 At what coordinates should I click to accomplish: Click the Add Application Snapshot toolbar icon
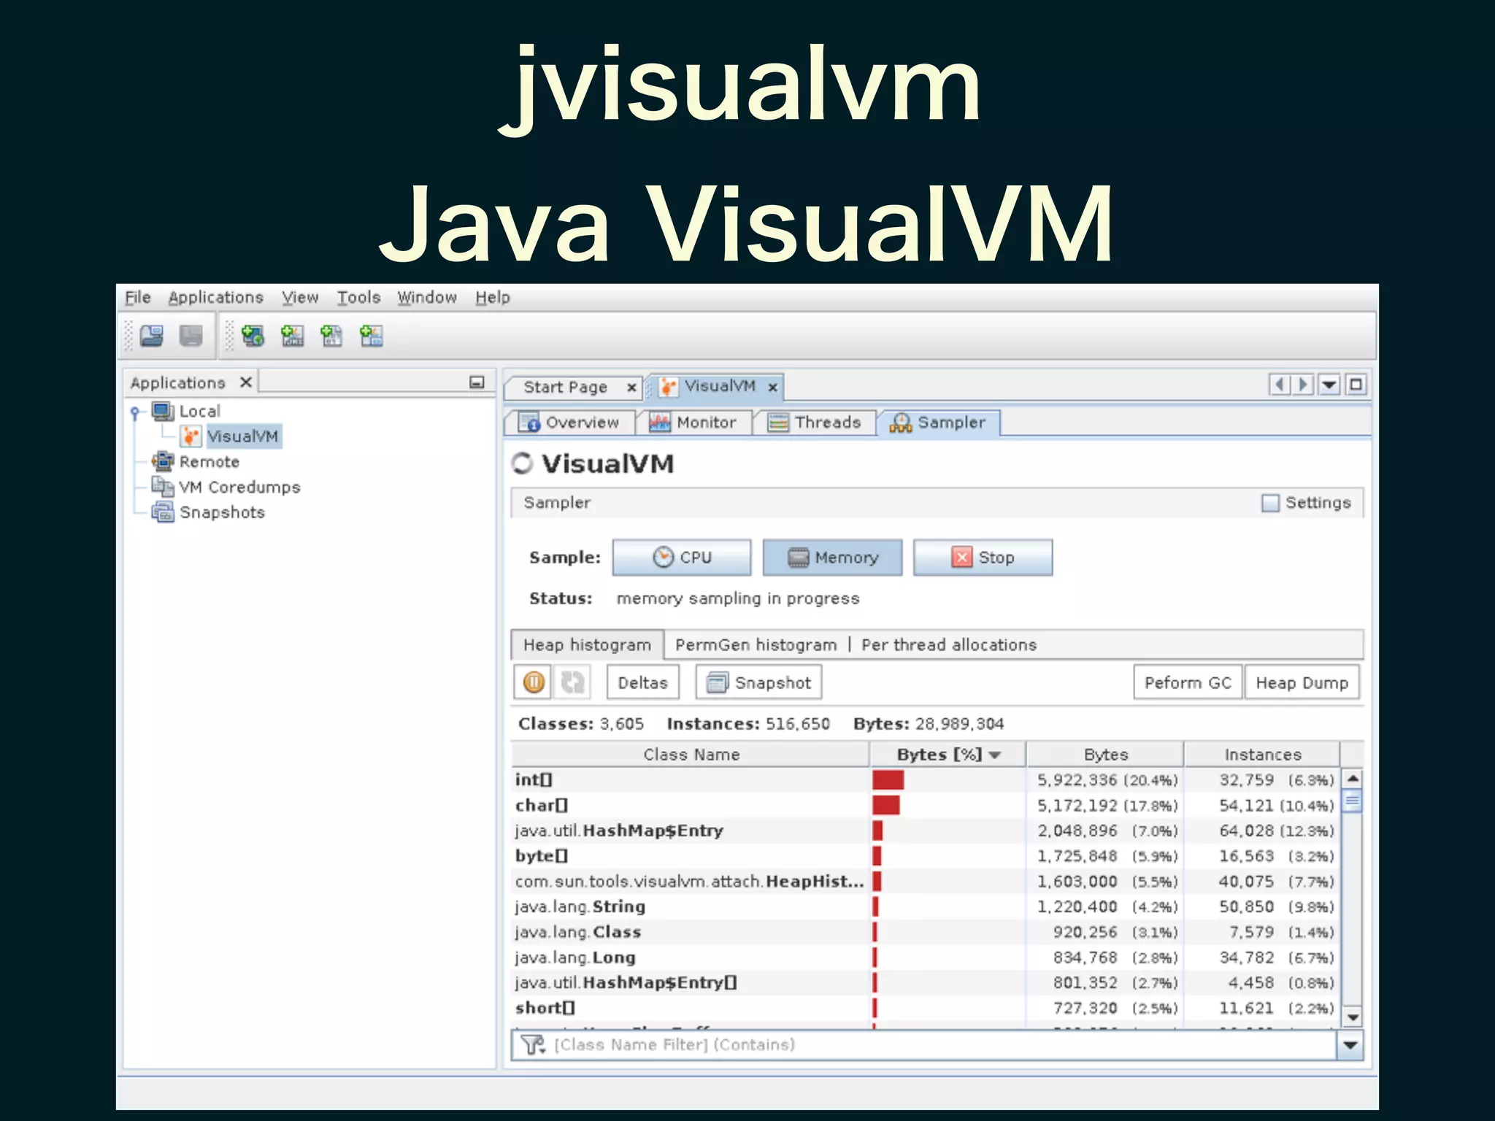(372, 336)
